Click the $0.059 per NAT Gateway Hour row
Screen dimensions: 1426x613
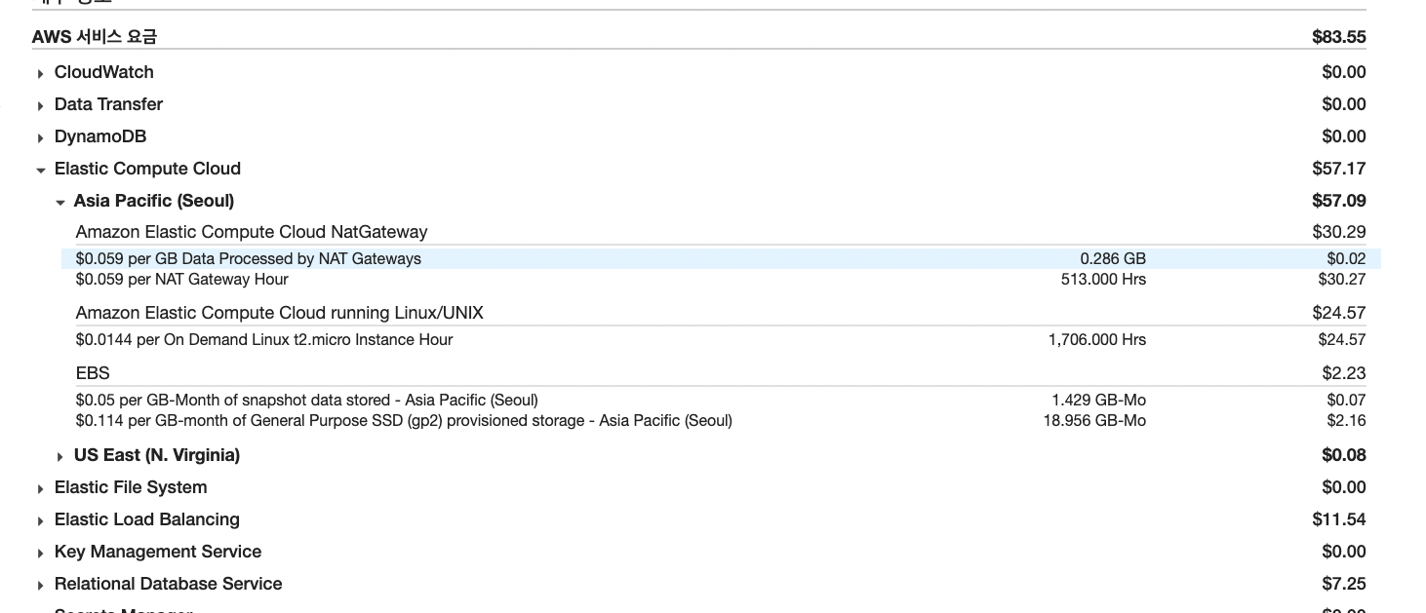coord(721,280)
